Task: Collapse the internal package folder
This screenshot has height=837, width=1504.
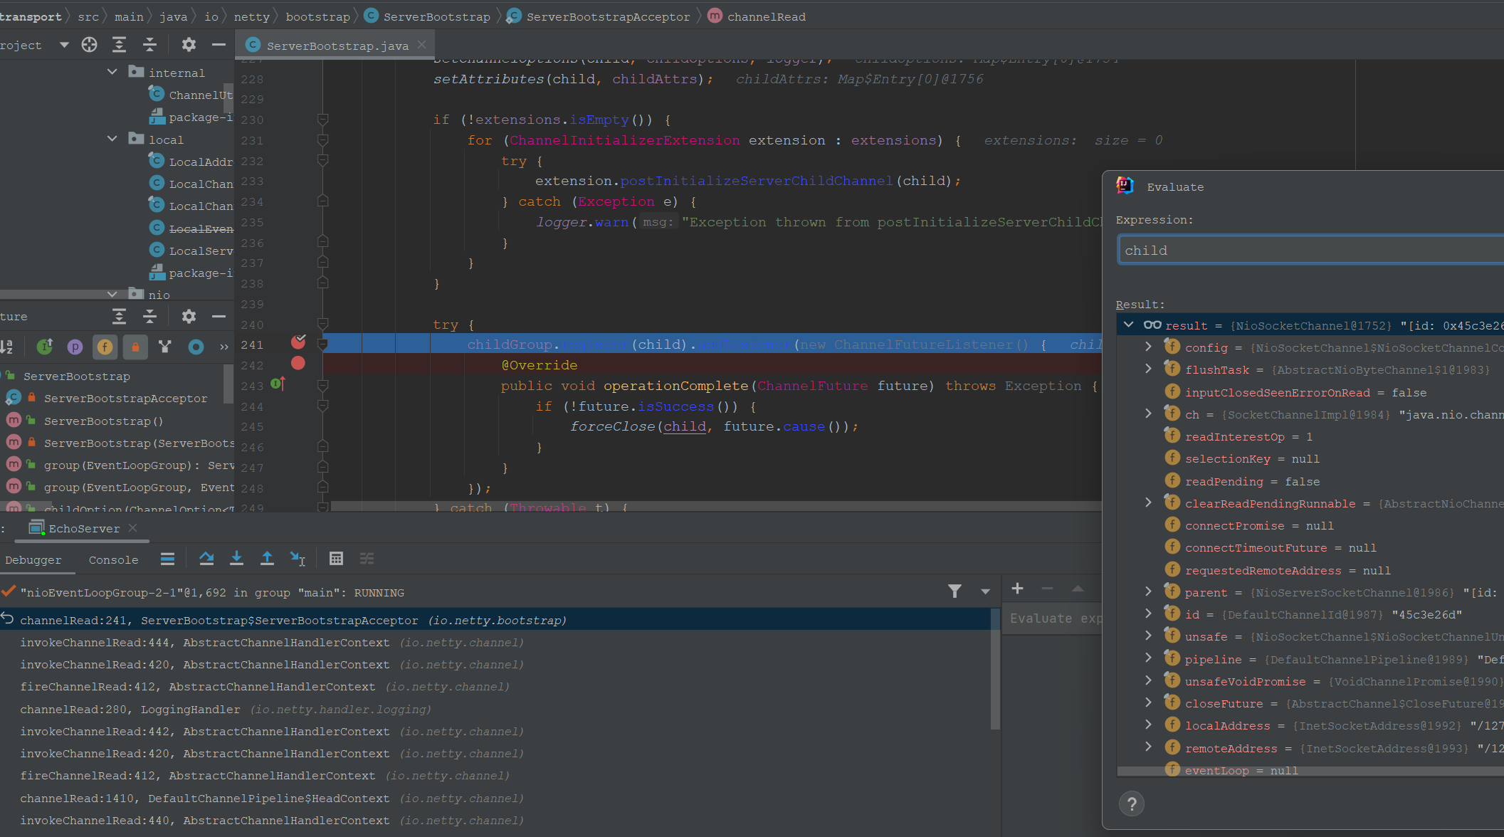Action: point(112,72)
